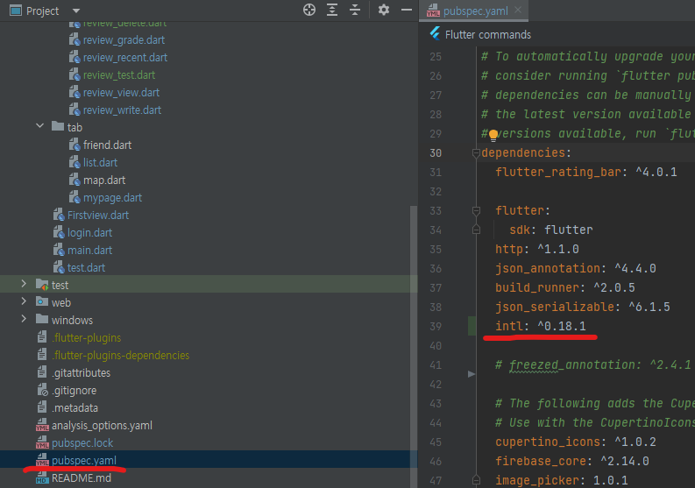Click the freezed_annotation comment line

(592, 364)
